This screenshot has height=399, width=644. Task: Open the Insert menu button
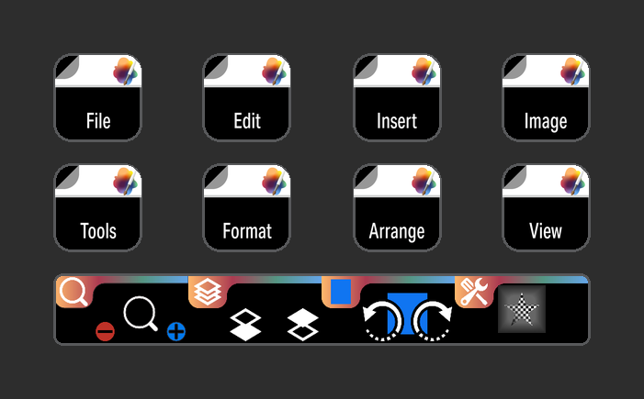coord(397,97)
